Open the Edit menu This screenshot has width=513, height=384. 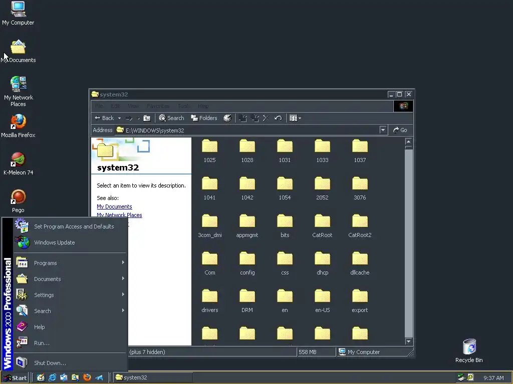point(115,106)
